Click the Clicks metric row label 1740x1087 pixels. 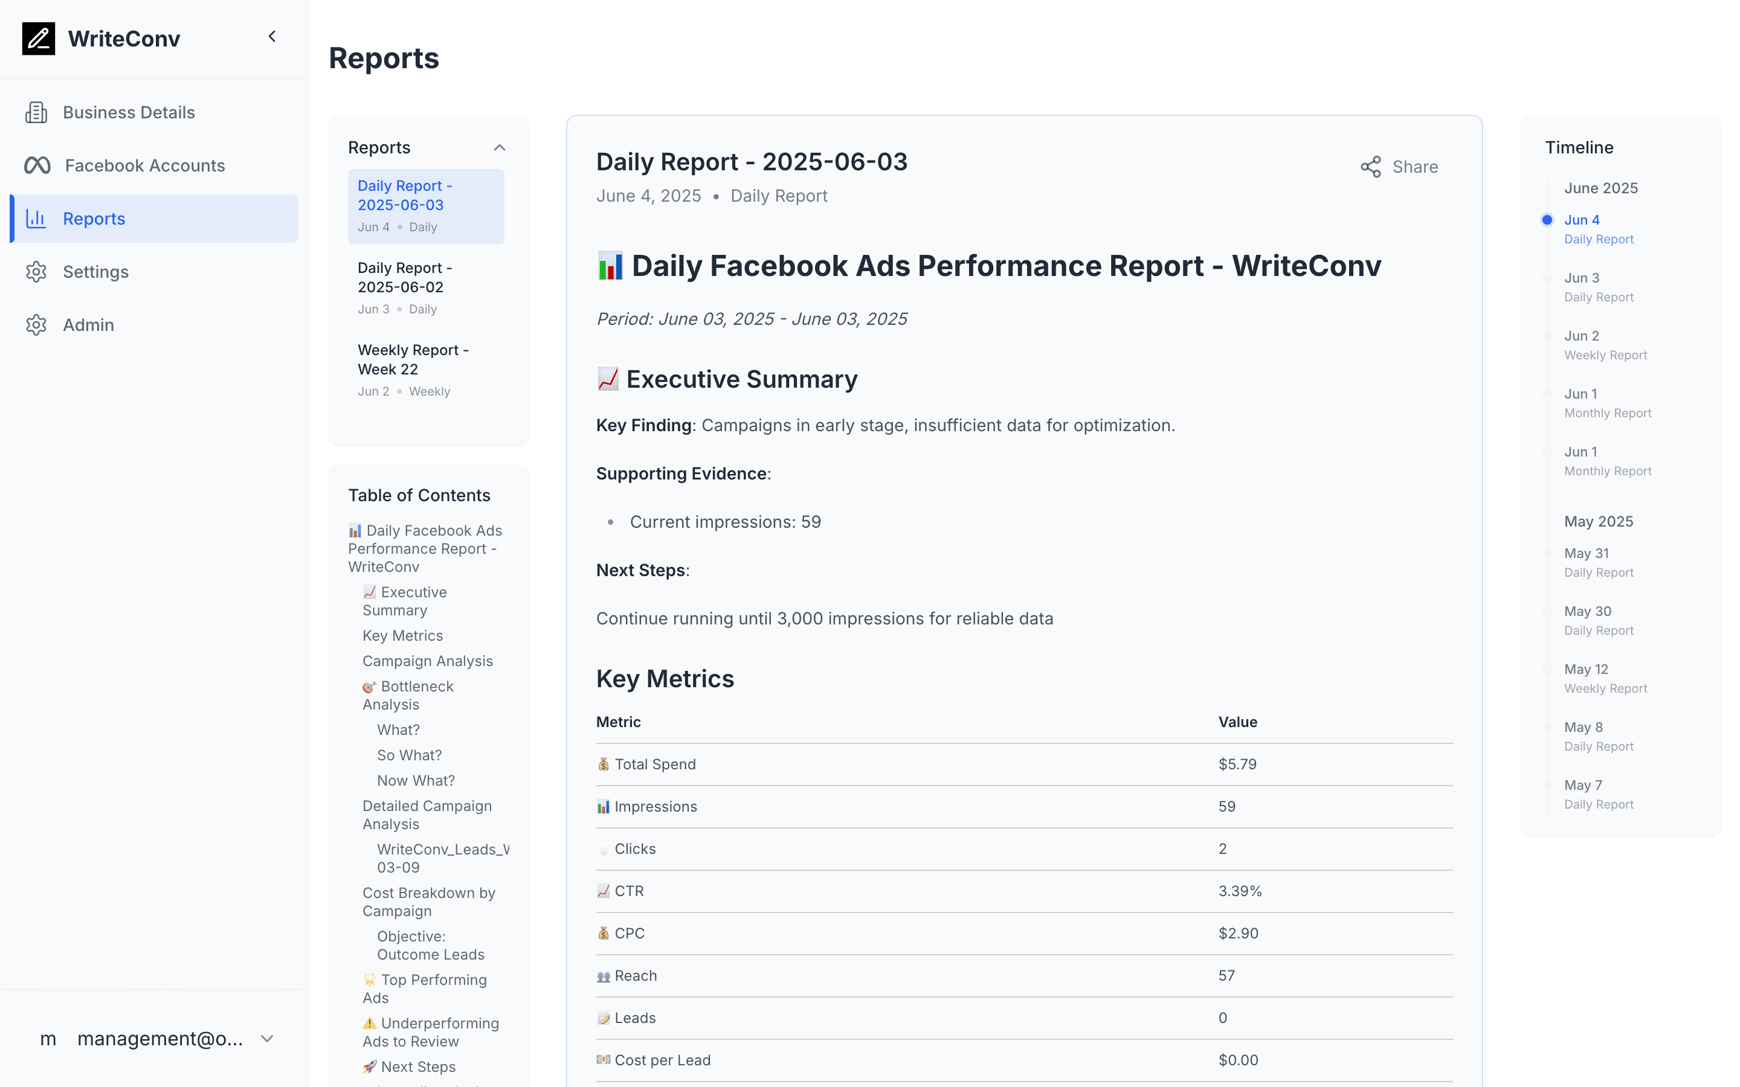(635, 848)
